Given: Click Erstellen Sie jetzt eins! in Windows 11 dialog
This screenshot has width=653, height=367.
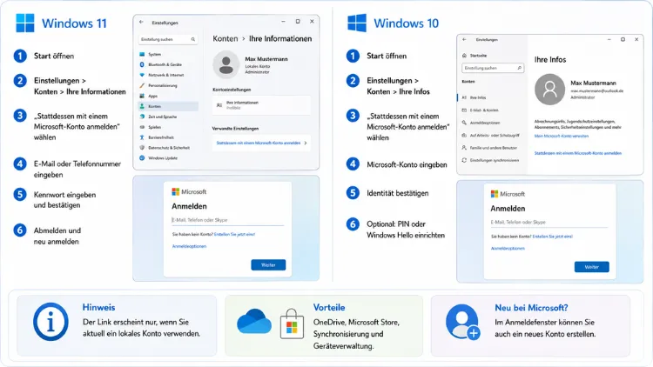Looking at the screenshot, I should [234, 234].
